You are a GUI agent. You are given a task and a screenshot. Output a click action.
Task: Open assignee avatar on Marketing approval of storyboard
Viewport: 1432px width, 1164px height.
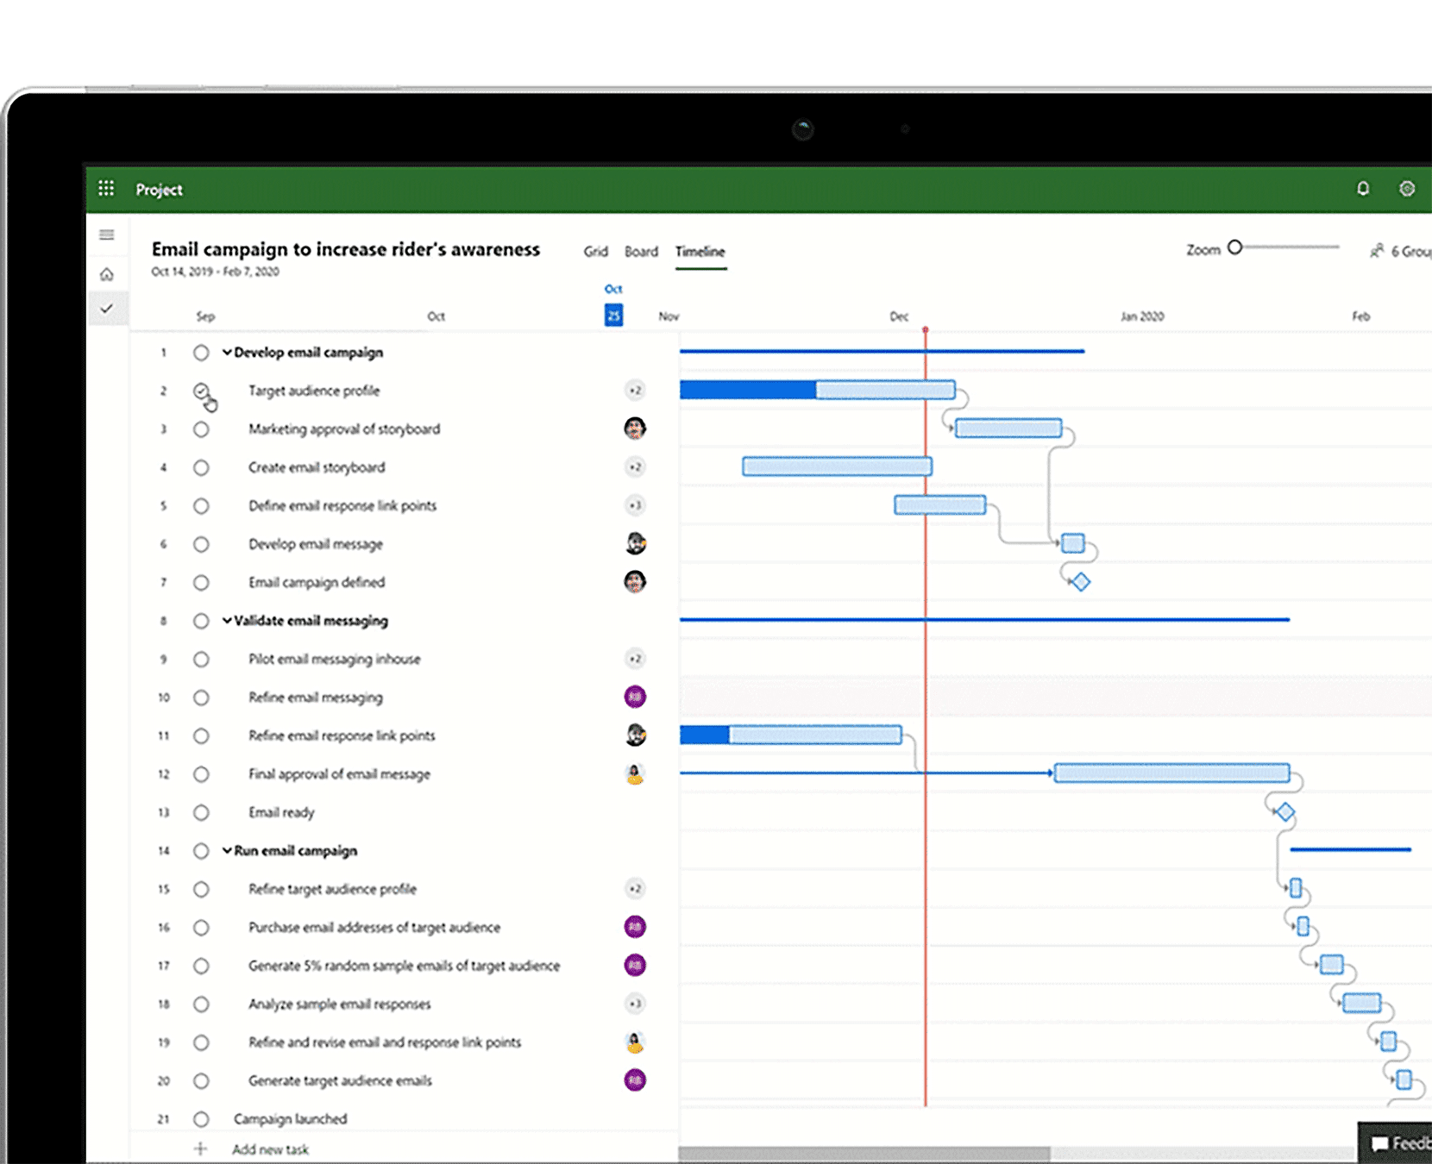(636, 429)
